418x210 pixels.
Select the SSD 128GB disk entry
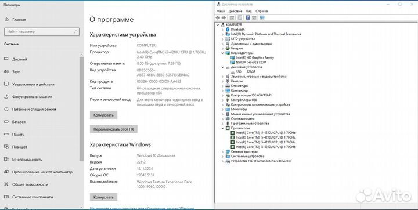(x=246, y=72)
